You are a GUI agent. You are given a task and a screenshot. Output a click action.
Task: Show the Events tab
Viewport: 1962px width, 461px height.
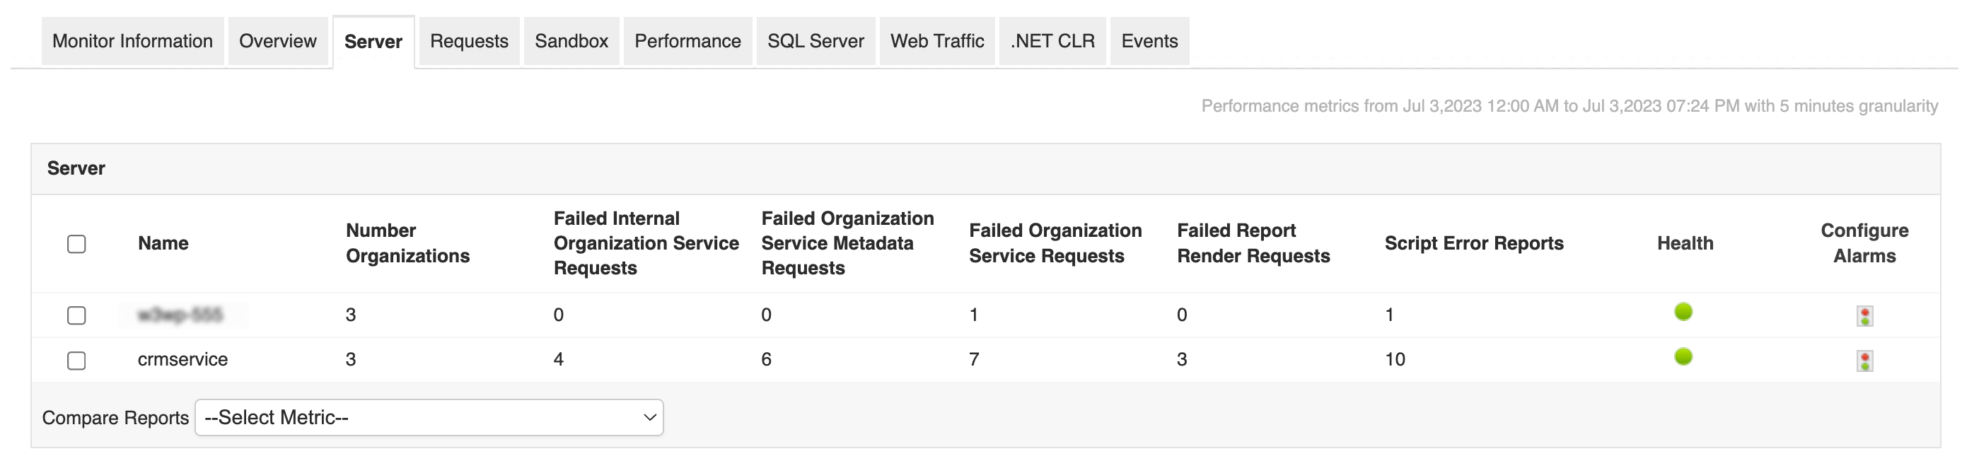1149,41
